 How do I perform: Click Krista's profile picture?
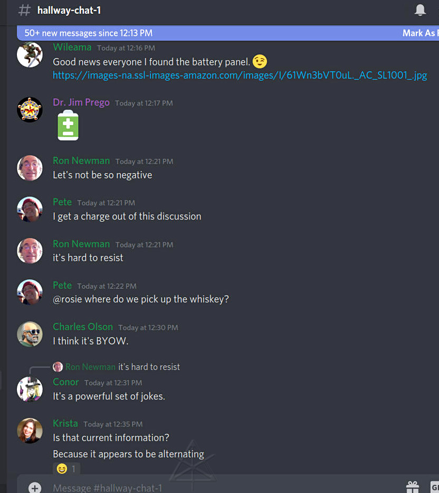pos(30,430)
